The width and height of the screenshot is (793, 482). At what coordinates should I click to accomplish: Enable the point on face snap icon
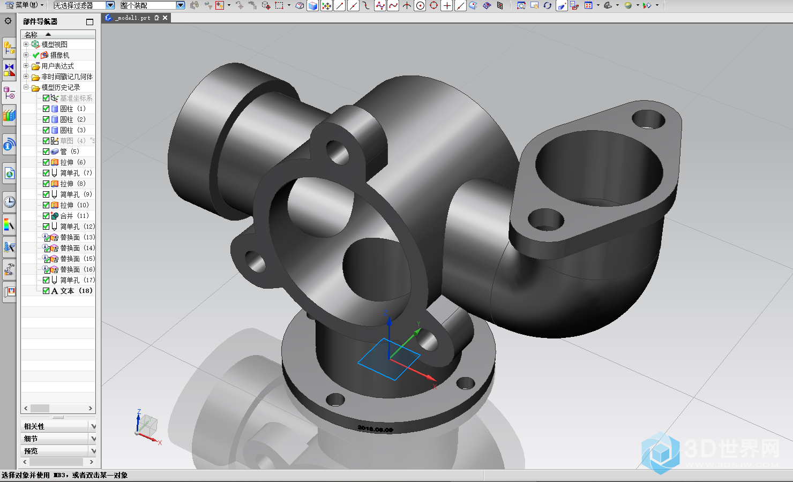click(x=473, y=5)
